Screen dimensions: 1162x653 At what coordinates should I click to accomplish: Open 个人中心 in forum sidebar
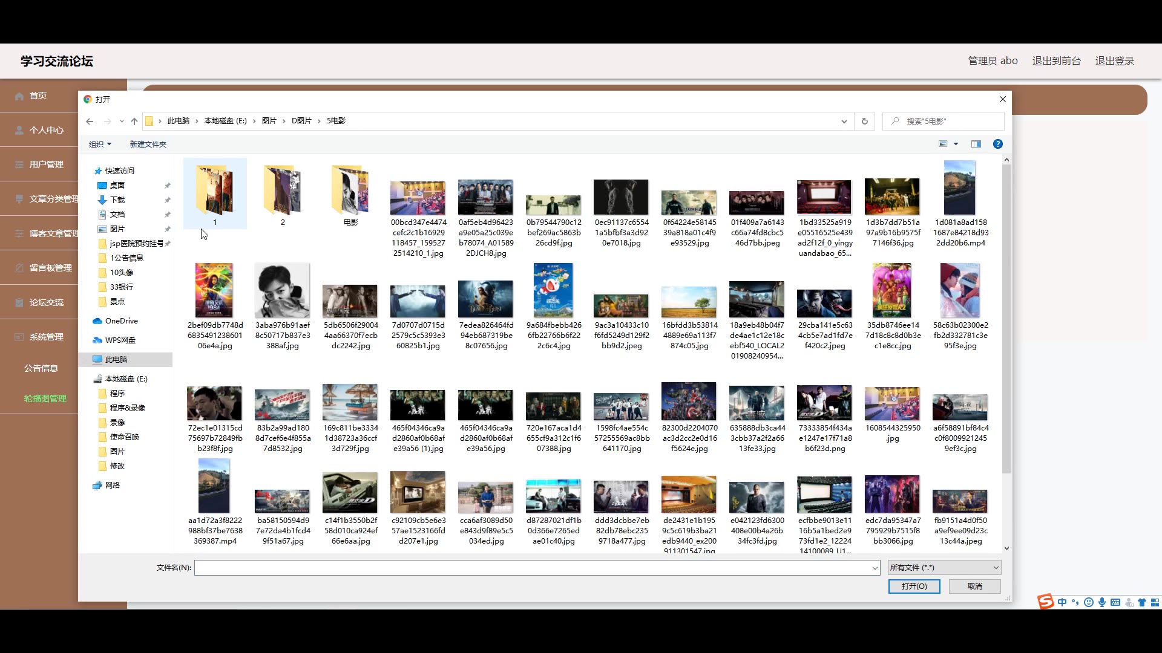point(46,130)
